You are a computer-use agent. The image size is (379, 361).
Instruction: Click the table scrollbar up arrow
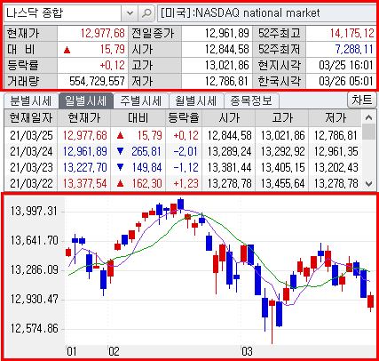(368, 117)
